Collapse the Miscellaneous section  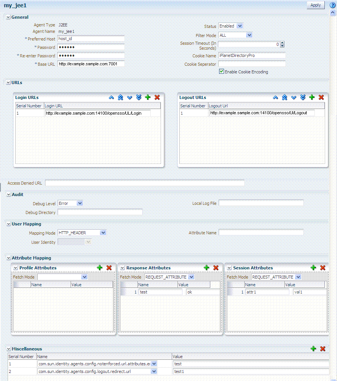coord(9,349)
